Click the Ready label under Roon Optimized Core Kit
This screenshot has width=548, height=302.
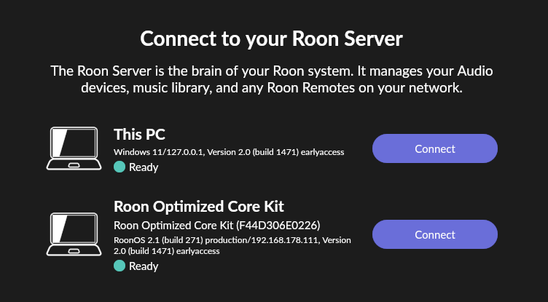pos(144,266)
